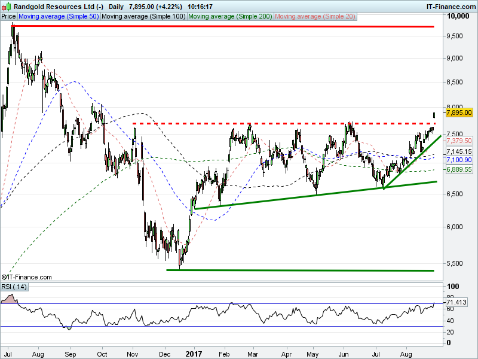Click the May month label
Screen dimensions: 478x359
point(312,354)
